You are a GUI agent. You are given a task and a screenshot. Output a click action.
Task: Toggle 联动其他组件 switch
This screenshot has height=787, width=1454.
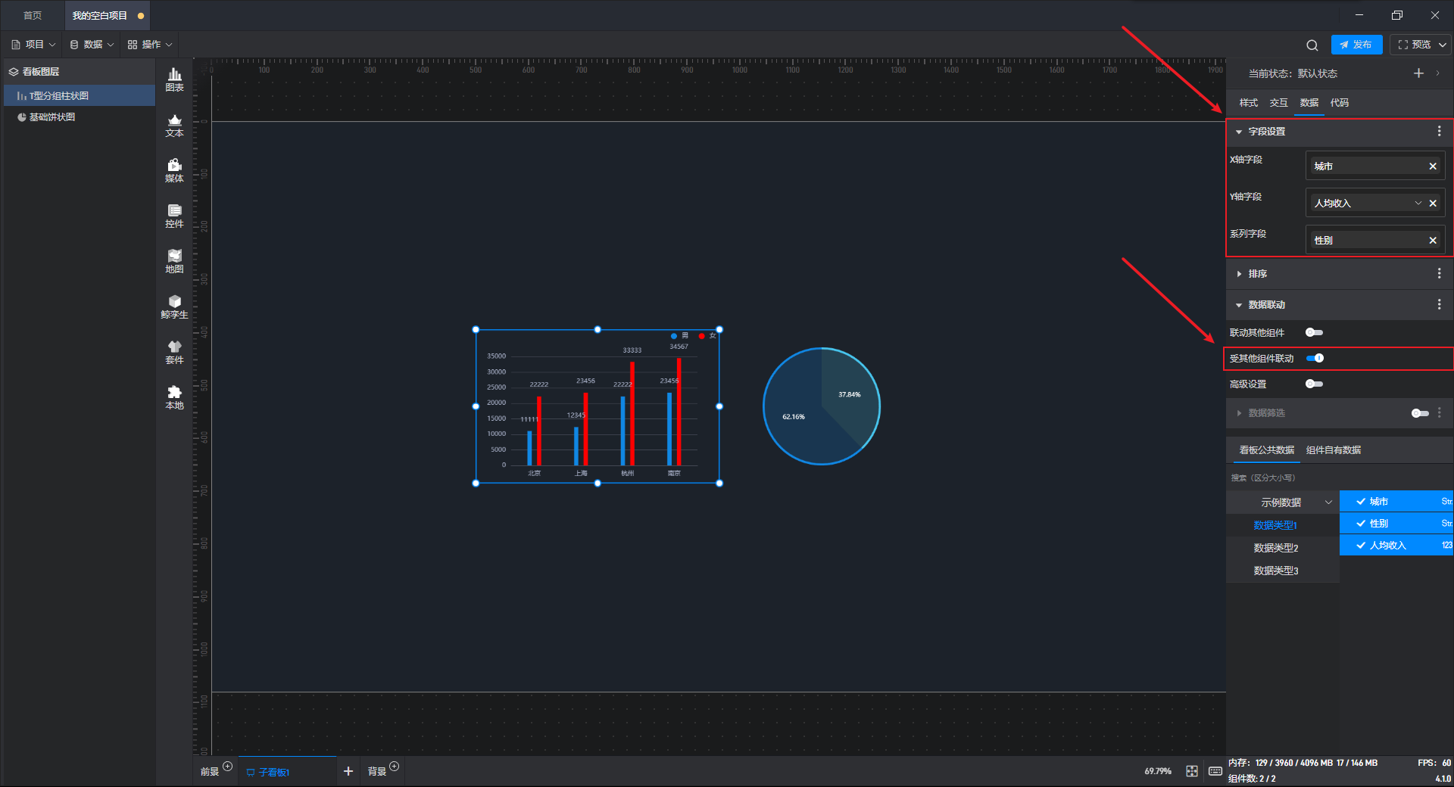[x=1314, y=333]
